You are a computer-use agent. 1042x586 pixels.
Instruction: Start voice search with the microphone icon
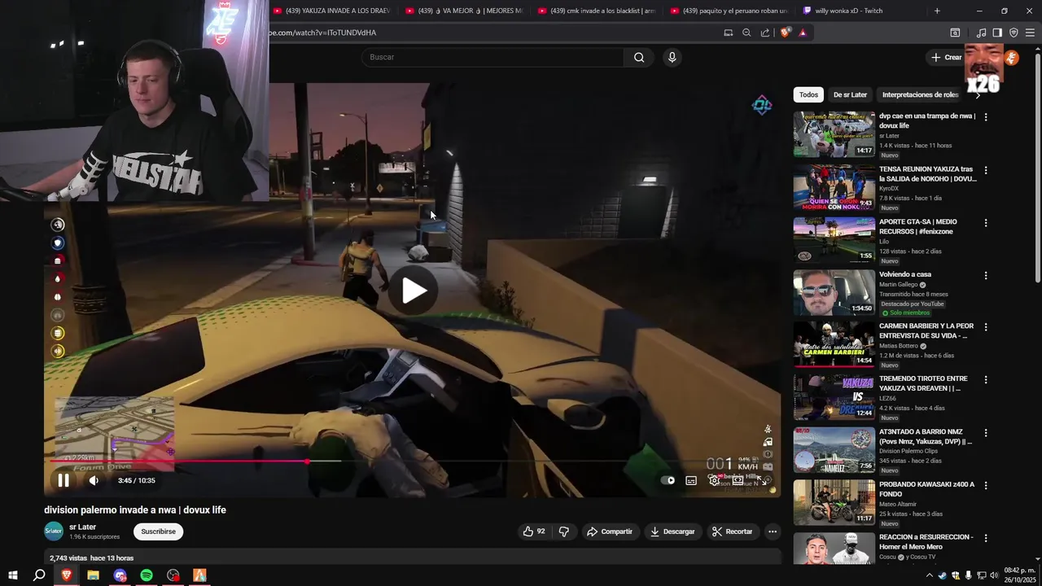[672, 57]
